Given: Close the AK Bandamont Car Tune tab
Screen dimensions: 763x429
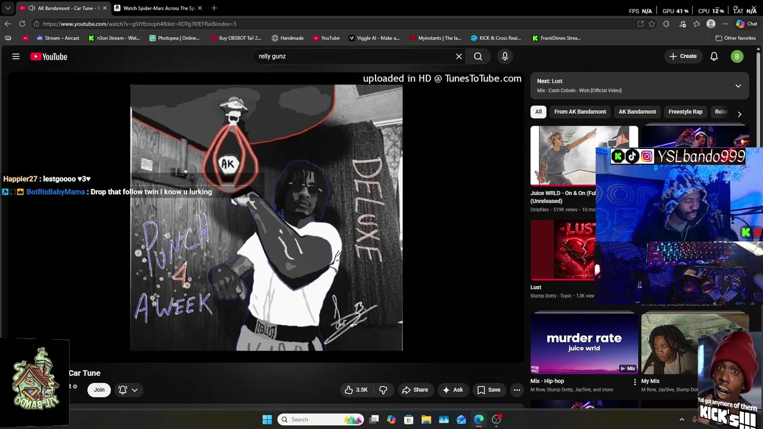Looking at the screenshot, I should click(x=104, y=8).
